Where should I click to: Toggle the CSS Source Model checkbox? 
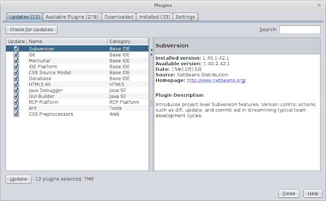pyautogui.click(x=16, y=72)
